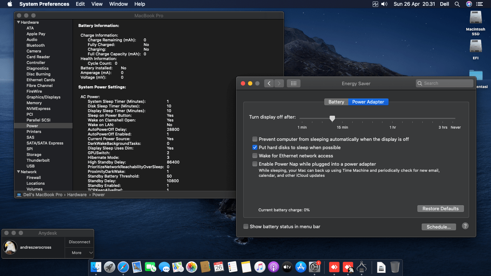The height and width of the screenshot is (276, 491).
Task: Open Notes in the Dock
Action: coord(246,267)
